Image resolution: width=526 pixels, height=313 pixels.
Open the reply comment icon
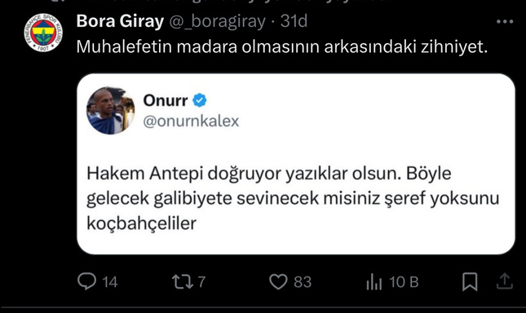click(x=87, y=281)
